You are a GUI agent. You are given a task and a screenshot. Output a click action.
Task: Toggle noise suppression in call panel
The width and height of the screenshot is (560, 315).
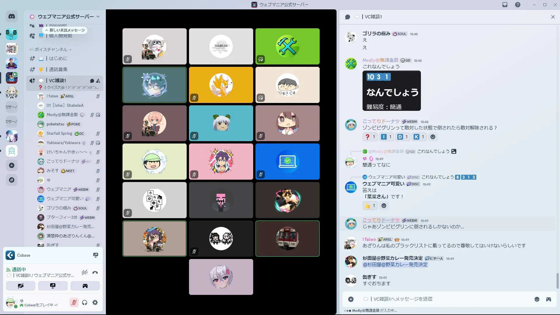point(85,273)
